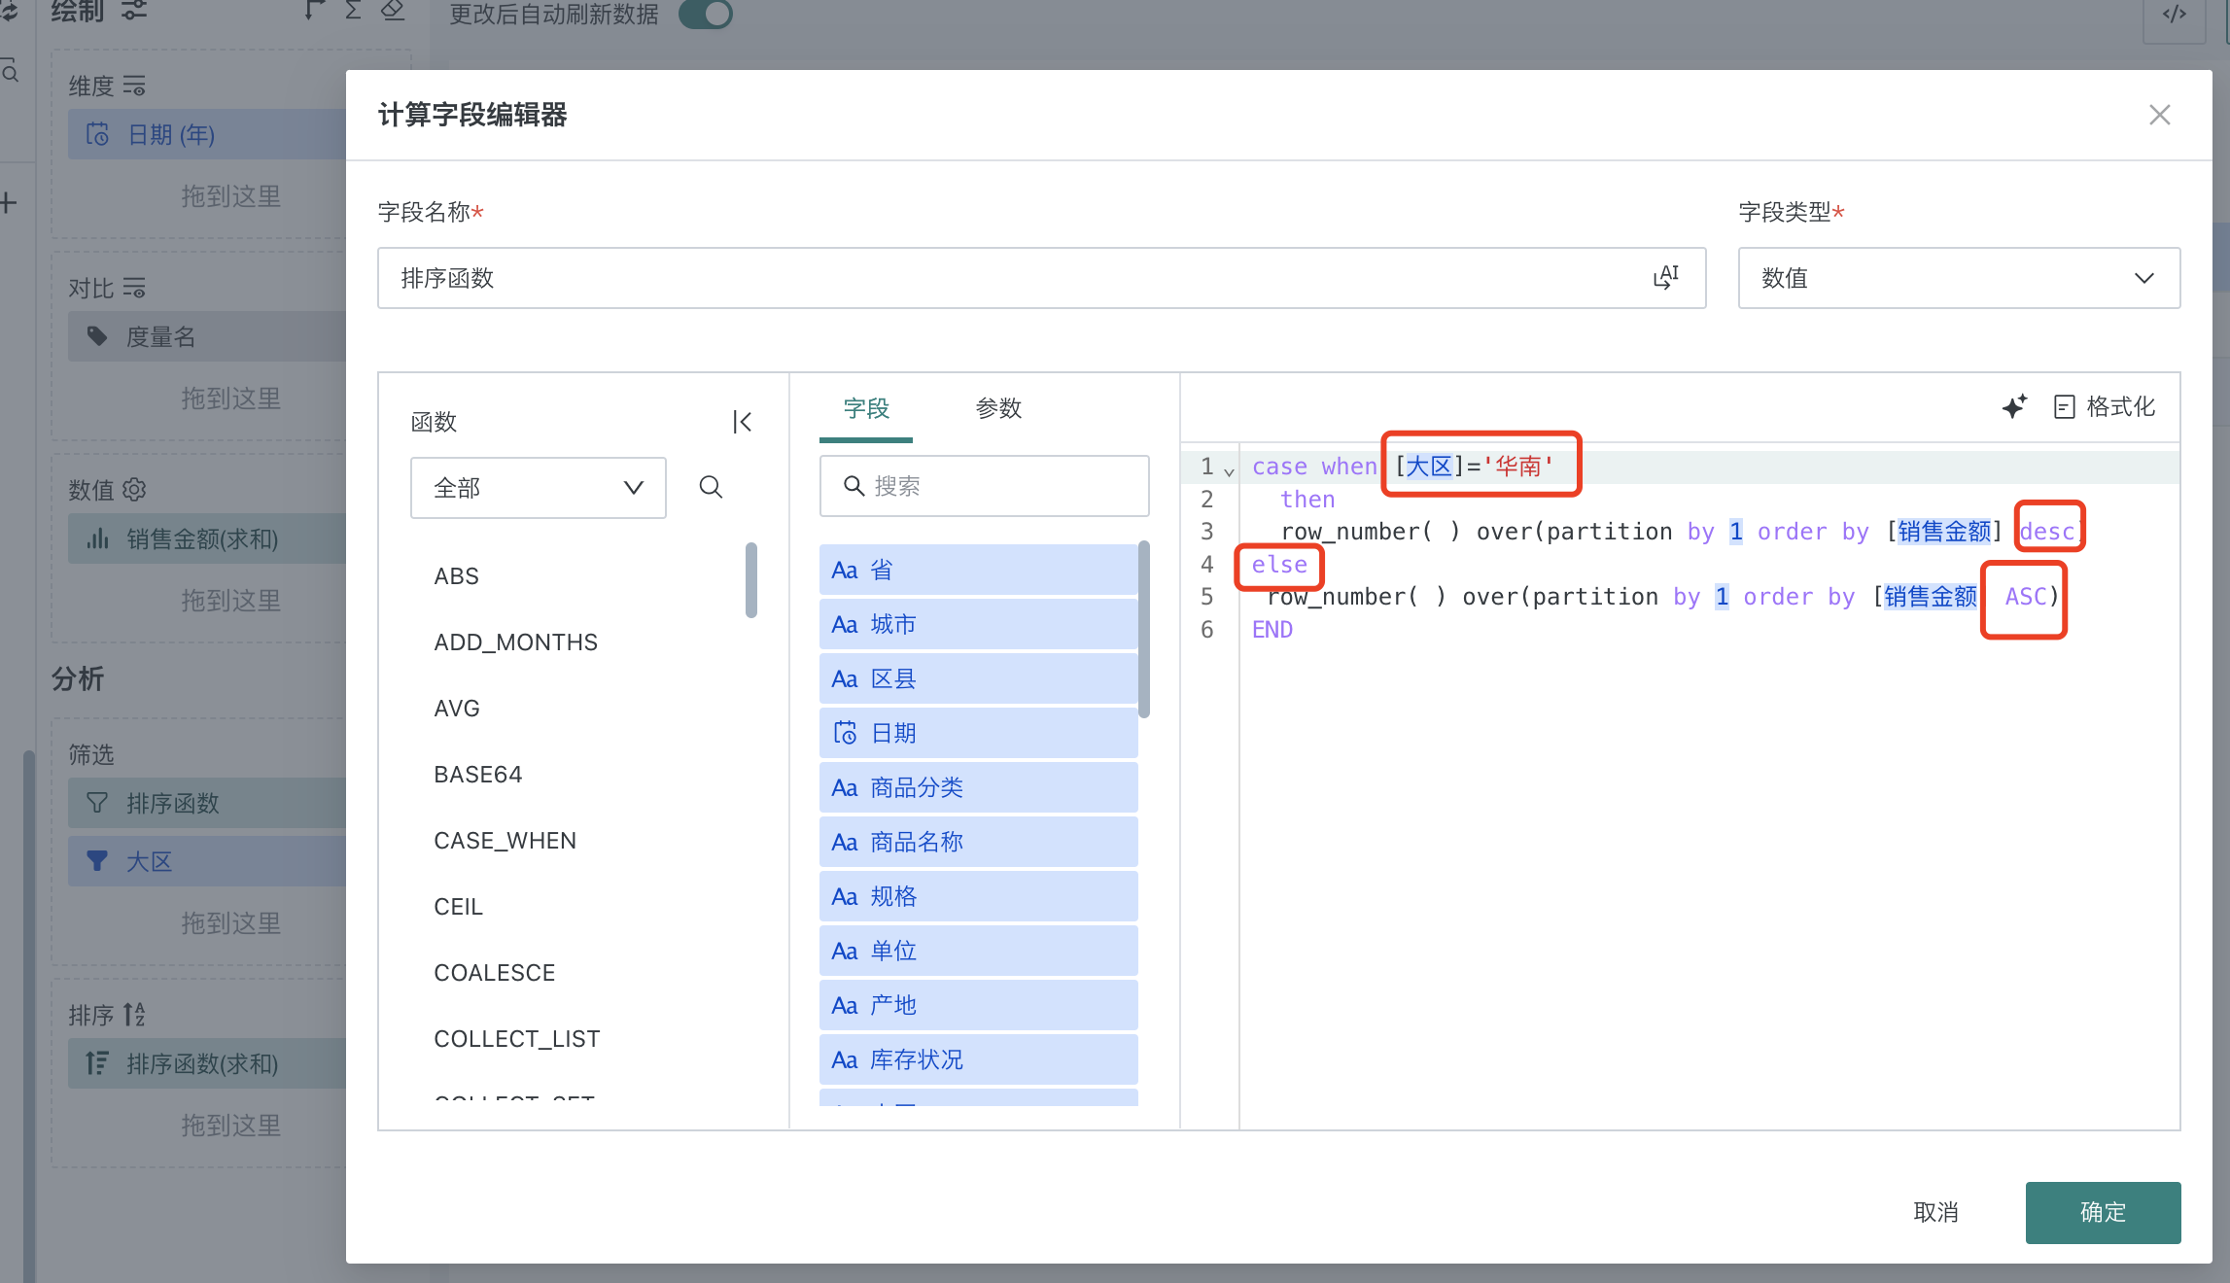Close the 计算字段编辑器 dialog
The width and height of the screenshot is (2230, 1283).
point(2159,115)
